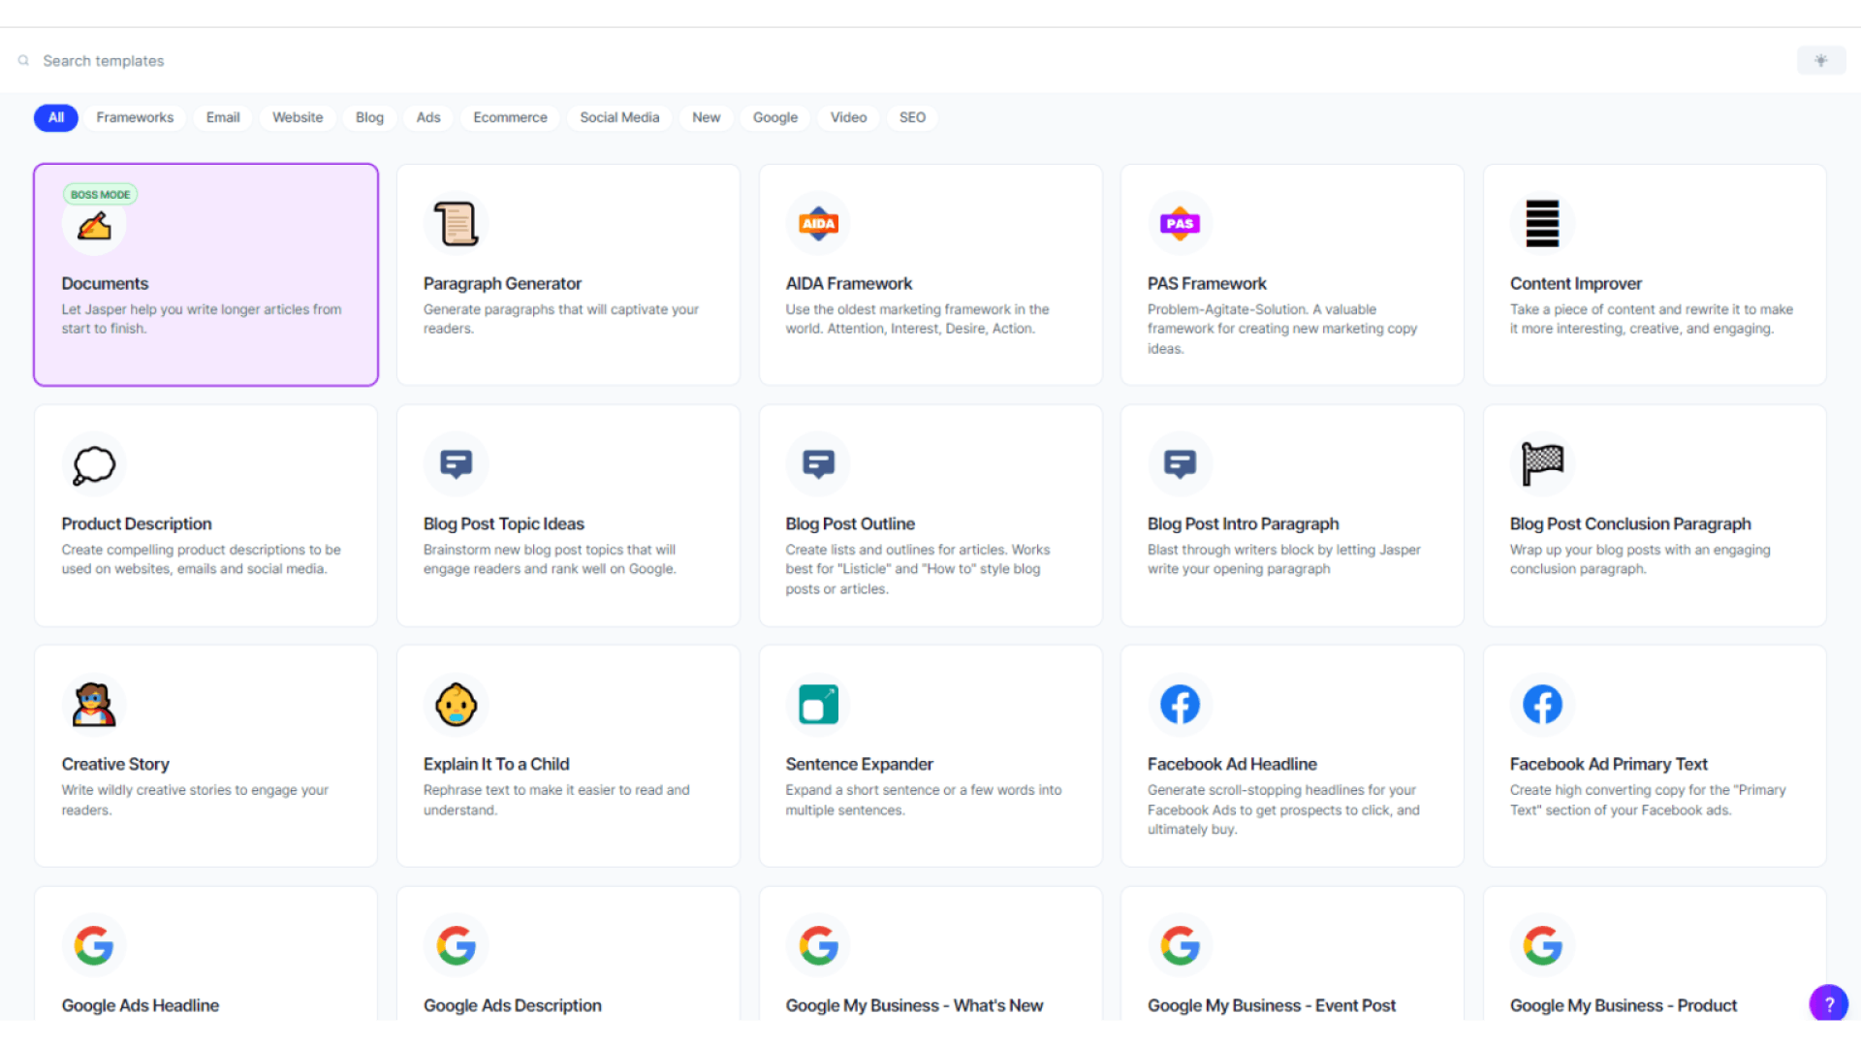Click the Explain It To a Child baby icon
This screenshot has width=1861, height=1047.
(456, 705)
